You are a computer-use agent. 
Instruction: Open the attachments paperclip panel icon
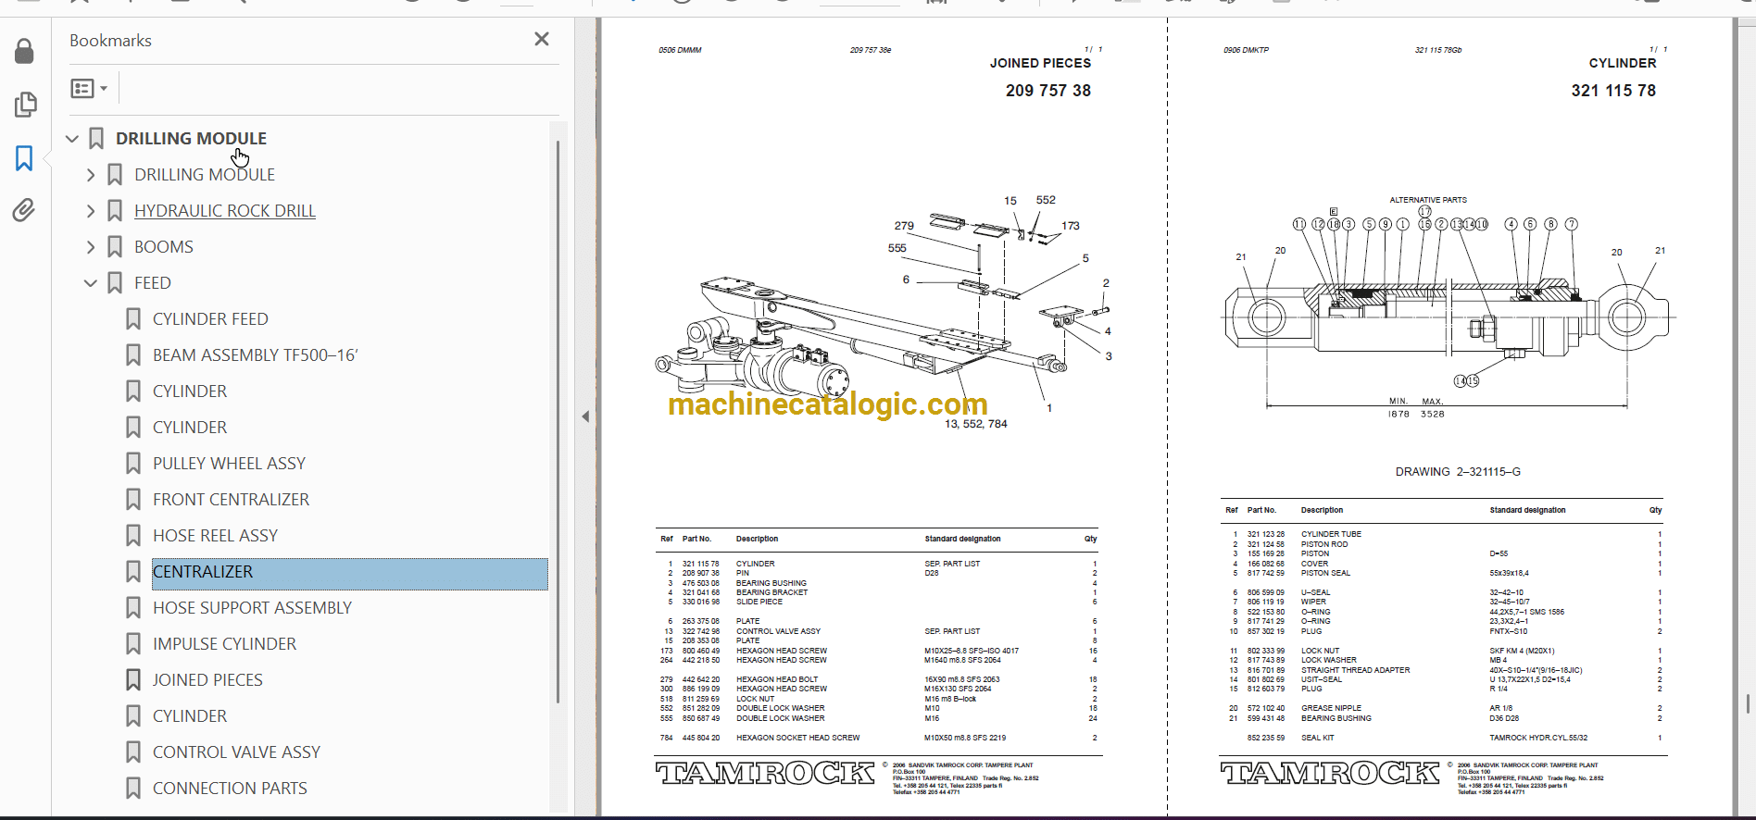tap(25, 211)
